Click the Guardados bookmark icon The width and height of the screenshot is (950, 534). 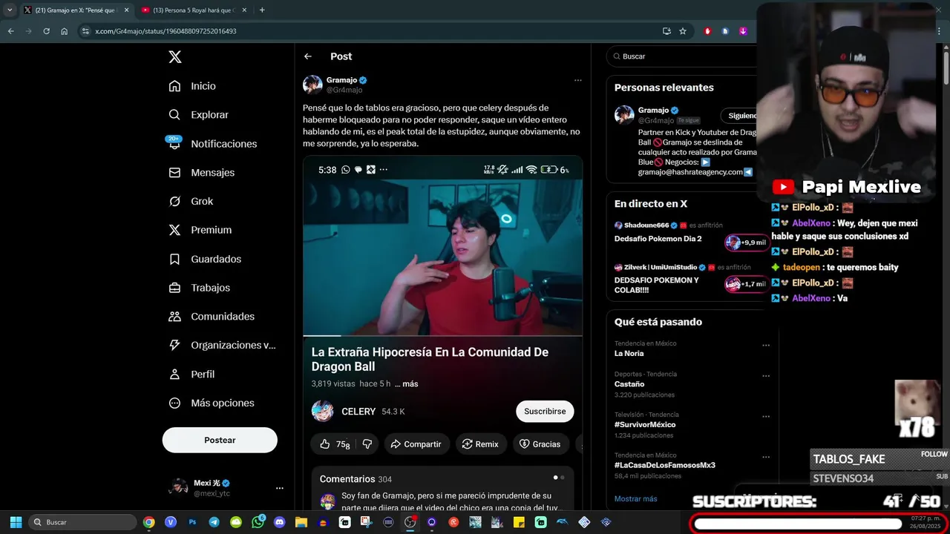(174, 259)
